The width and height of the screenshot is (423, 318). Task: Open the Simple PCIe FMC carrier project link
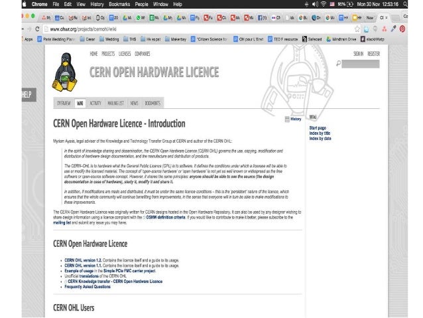tap(129, 271)
